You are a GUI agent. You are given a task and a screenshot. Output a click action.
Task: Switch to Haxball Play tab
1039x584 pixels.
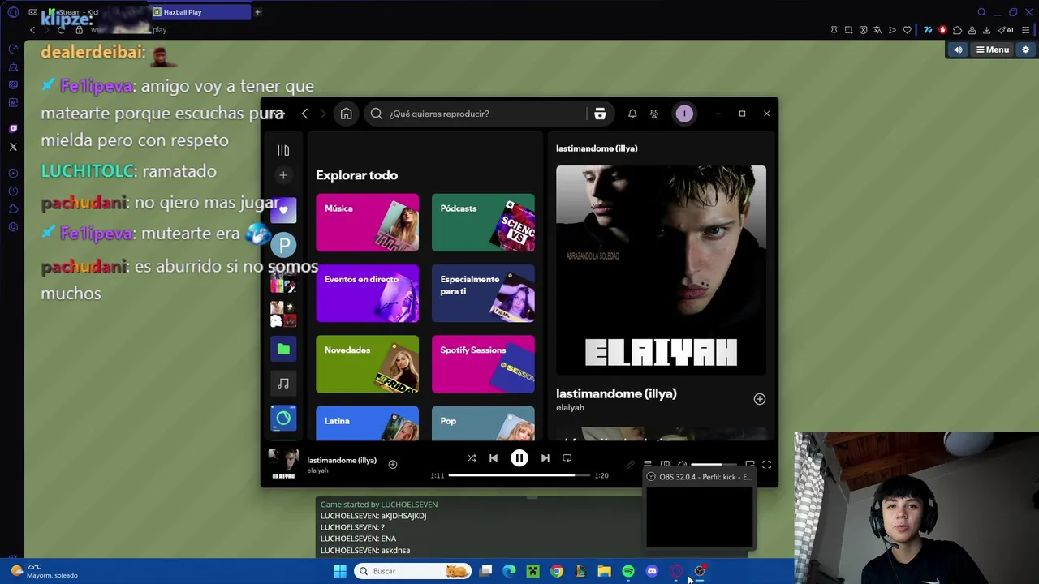pos(200,12)
